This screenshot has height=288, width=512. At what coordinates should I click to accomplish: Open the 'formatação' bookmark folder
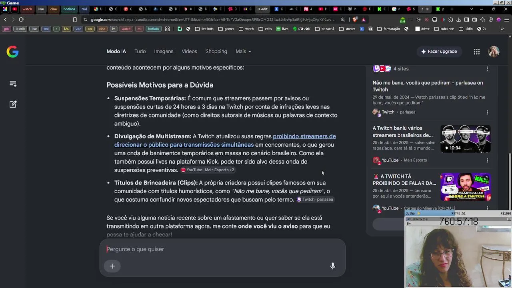point(388,29)
